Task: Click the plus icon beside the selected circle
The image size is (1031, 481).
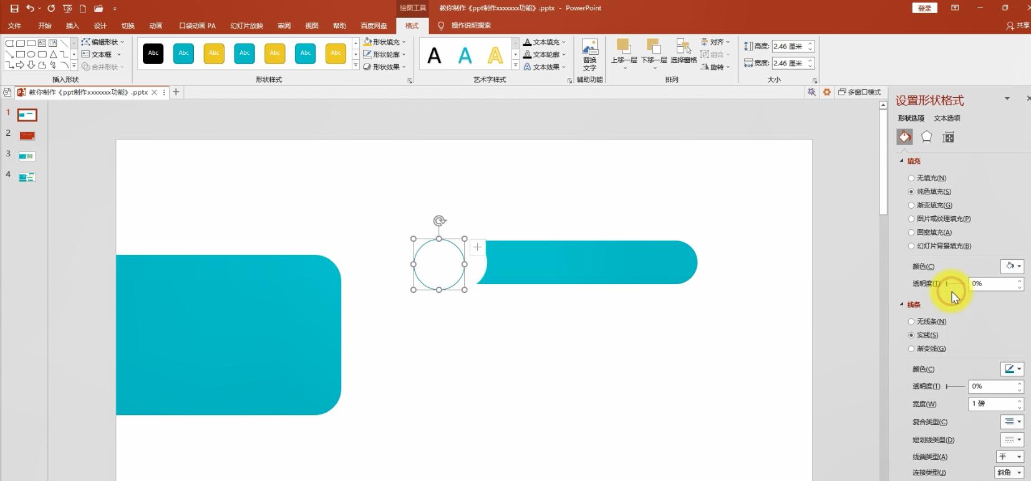Action: click(477, 247)
